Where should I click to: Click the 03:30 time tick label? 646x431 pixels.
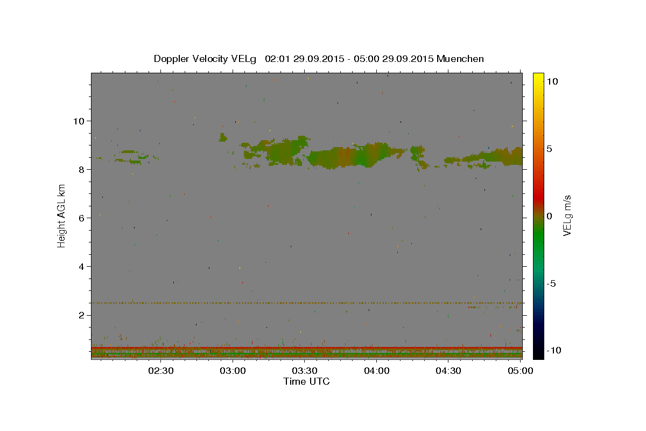coord(305,371)
